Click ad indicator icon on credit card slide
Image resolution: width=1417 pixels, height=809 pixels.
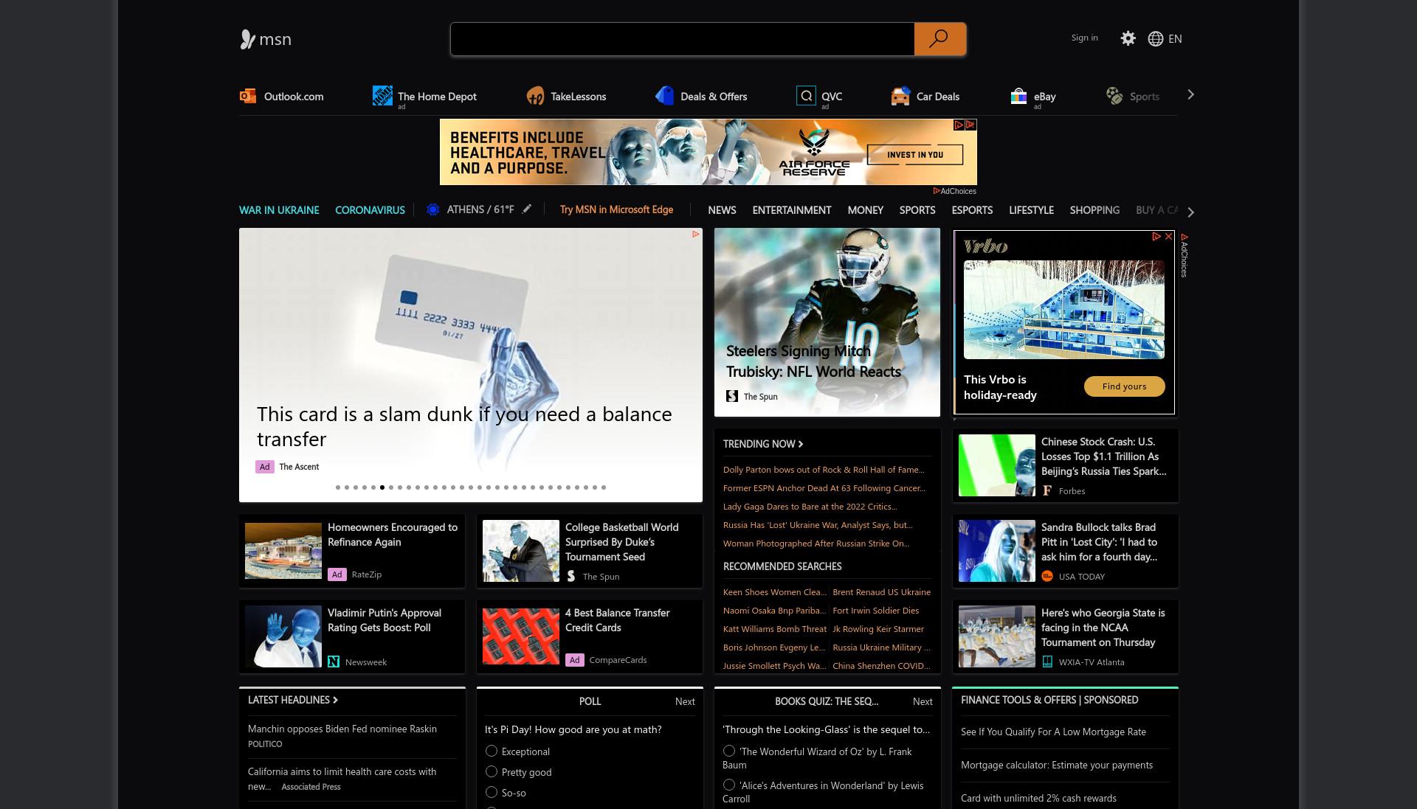695,235
